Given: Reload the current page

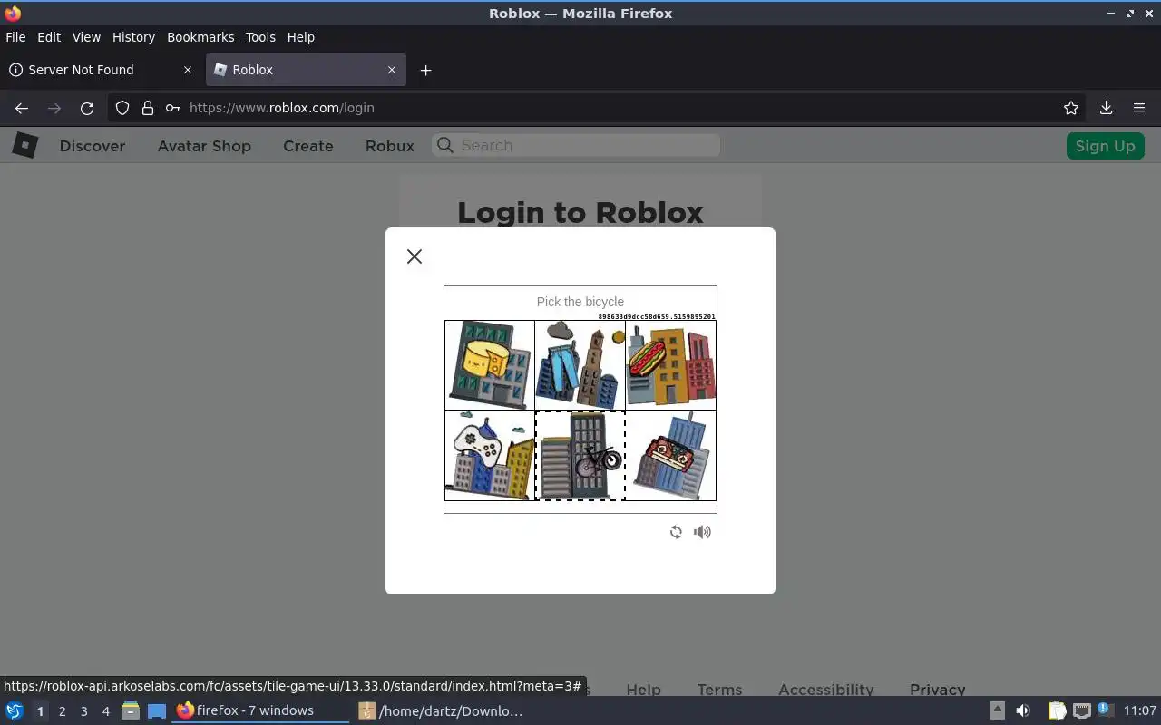Looking at the screenshot, I should point(87,108).
